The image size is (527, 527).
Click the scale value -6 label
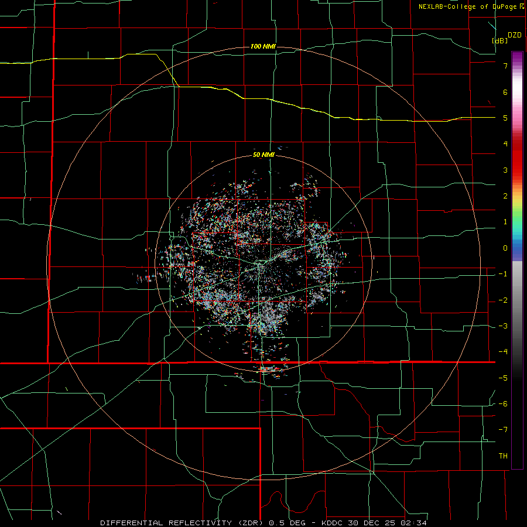[x=503, y=404]
